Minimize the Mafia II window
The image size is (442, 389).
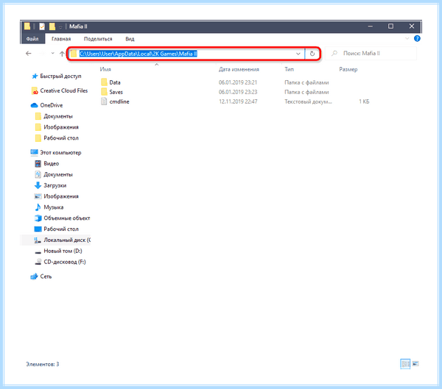click(x=370, y=26)
